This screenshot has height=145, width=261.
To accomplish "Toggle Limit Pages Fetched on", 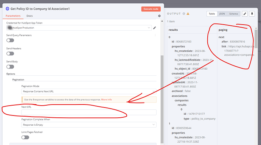I will click(25, 137).
